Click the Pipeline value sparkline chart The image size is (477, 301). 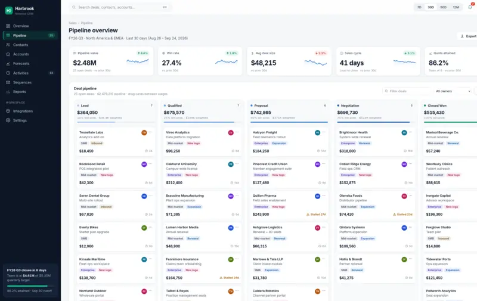[138, 61]
